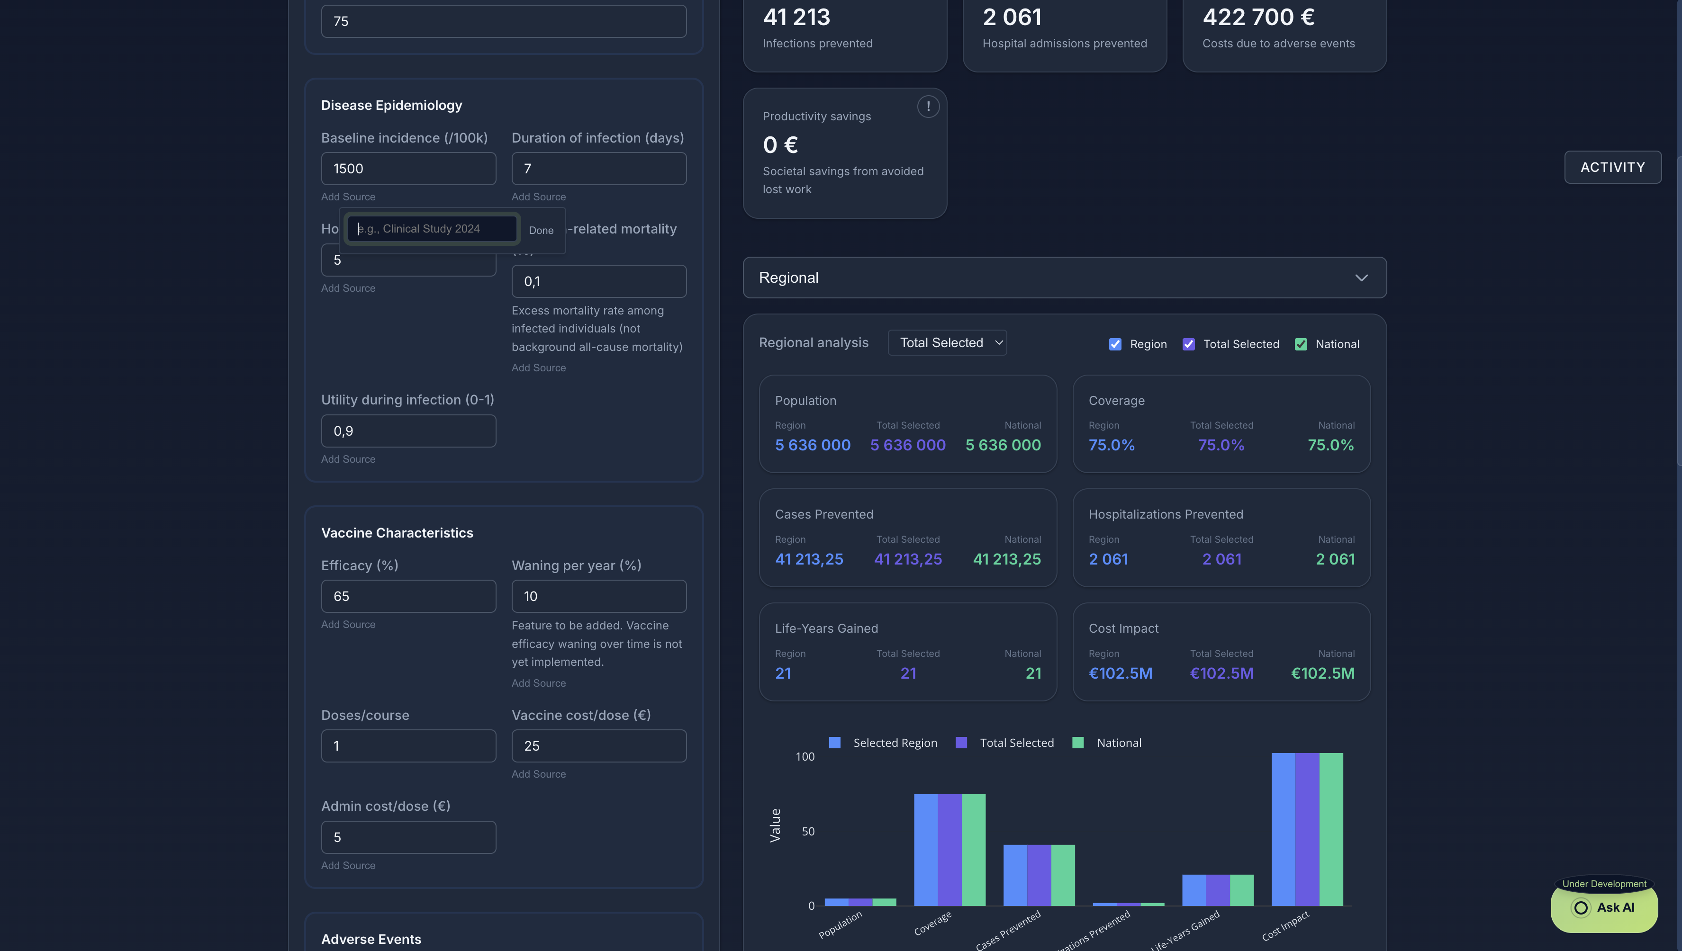The height and width of the screenshot is (951, 1682).
Task: Click Add Source under Waning per year
Action: click(x=538, y=683)
